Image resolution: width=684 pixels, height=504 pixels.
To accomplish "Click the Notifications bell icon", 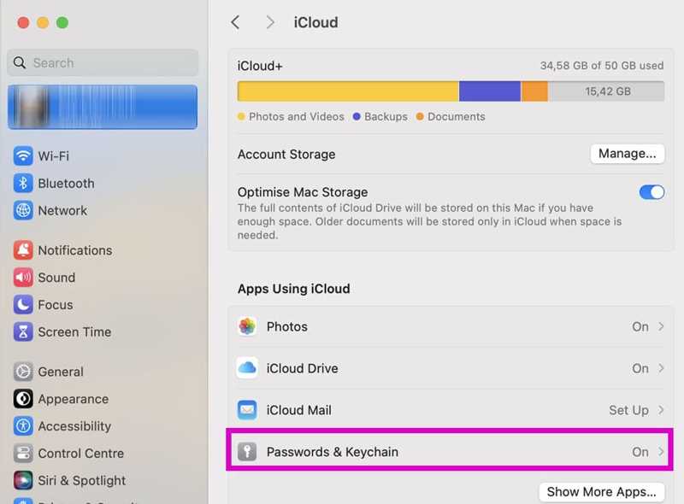I will pyautogui.click(x=23, y=249).
